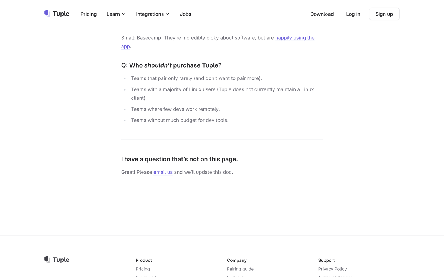
Task: Open the Pairing guide footer link
Action: 240,269
